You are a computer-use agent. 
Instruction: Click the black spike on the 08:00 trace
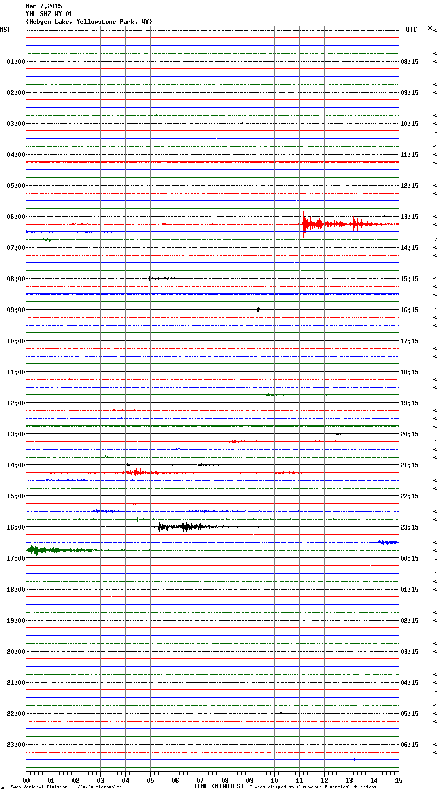pos(149,278)
